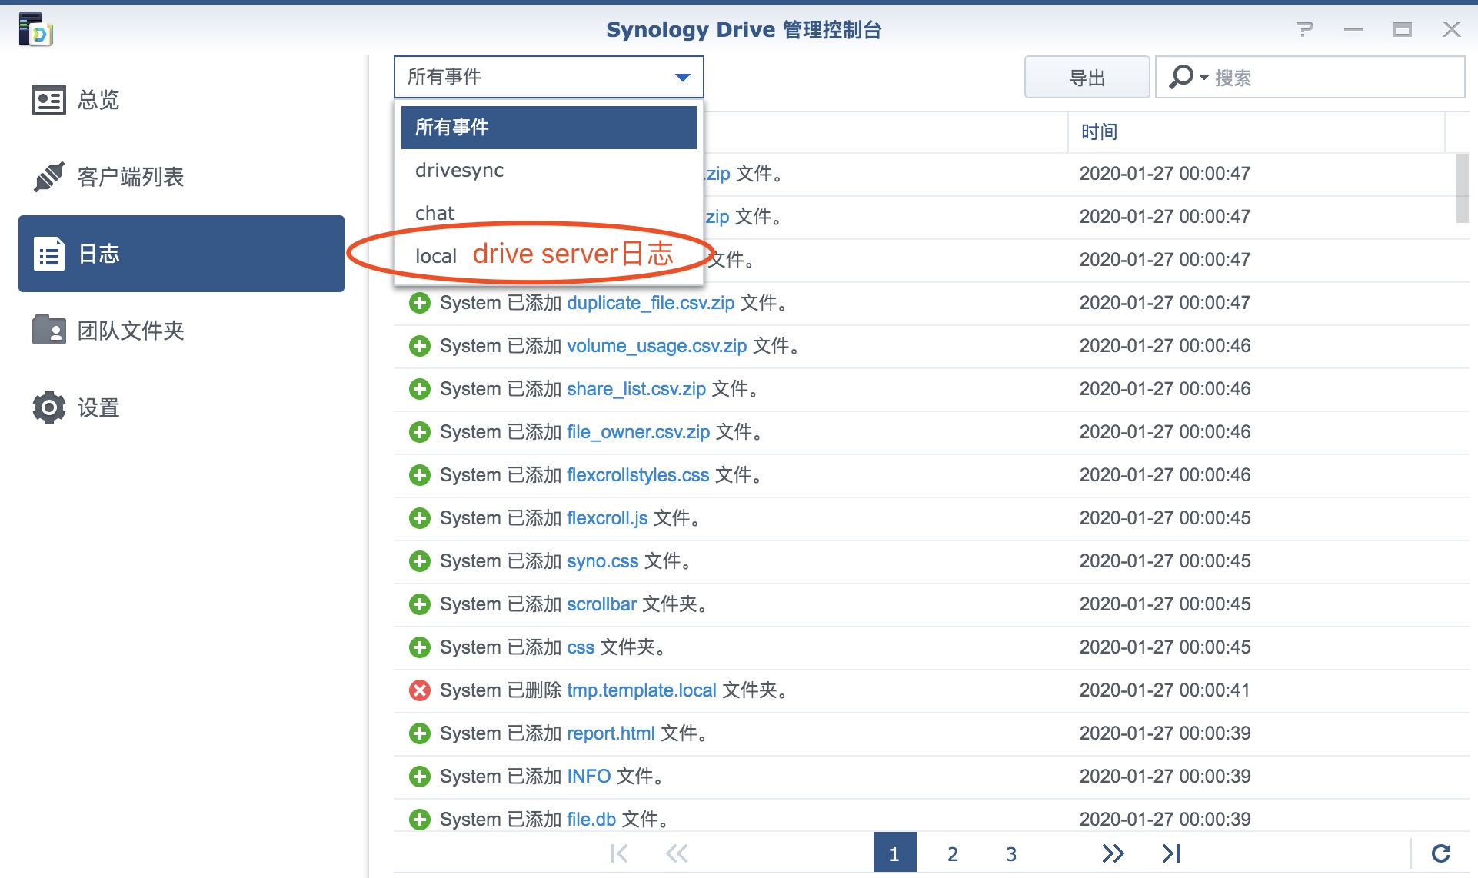
Task: Click the 时间 column header
Action: [x=1257, y=131]
